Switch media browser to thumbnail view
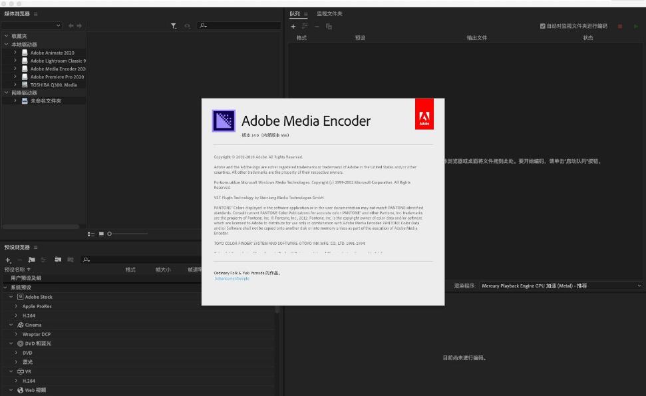 [101, 233]
